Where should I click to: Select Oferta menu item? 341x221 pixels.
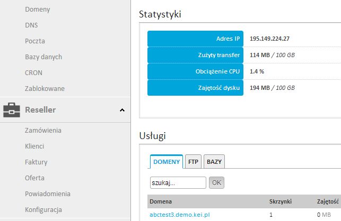tap(34, 178)
